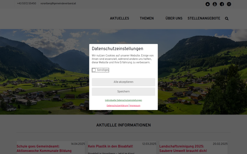Click the Alle akzeptieren button
Screen dimensions: 247x154
pos(123,82)
